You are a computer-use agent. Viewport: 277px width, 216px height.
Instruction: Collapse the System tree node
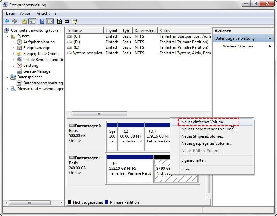(7, 36)
